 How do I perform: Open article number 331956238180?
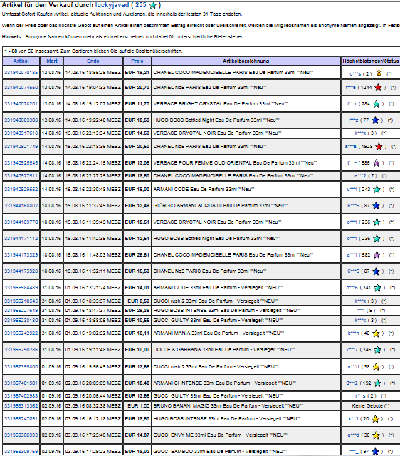[x=21, y=321]
